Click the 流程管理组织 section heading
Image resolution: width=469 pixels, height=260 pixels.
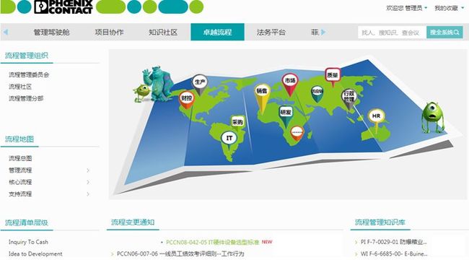pyautogui.click(x=27, y=56)
